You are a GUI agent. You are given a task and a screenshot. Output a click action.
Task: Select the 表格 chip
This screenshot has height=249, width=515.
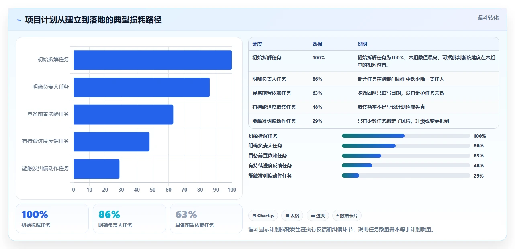(x=292, y=216)
